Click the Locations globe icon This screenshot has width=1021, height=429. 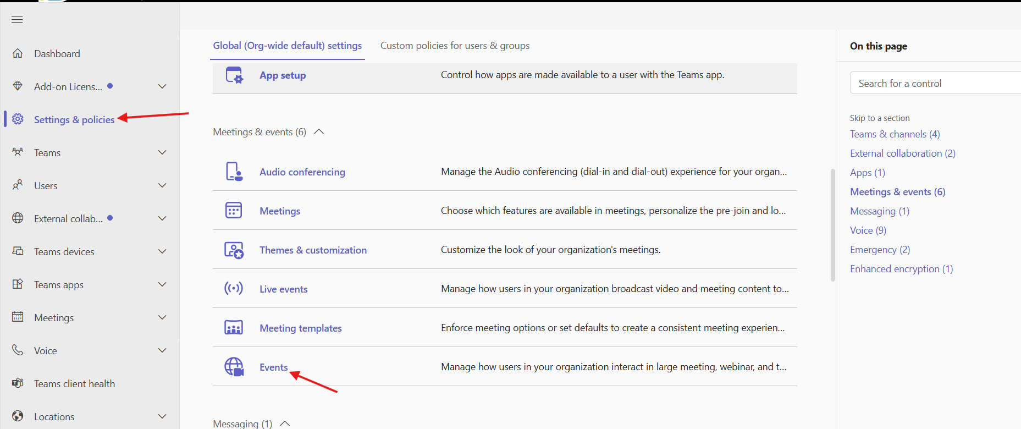[18, 416]
